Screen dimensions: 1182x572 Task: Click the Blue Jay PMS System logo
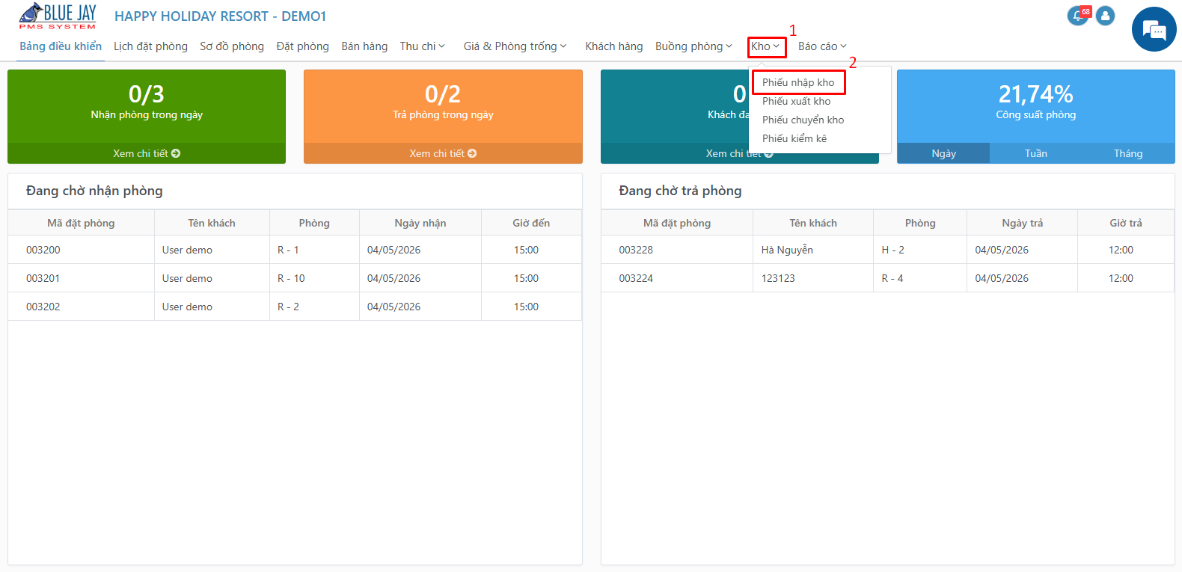point(58,16)
